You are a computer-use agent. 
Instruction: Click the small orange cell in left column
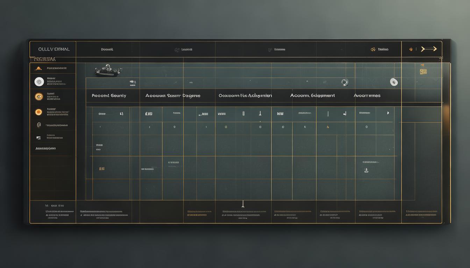pos(102,169)
